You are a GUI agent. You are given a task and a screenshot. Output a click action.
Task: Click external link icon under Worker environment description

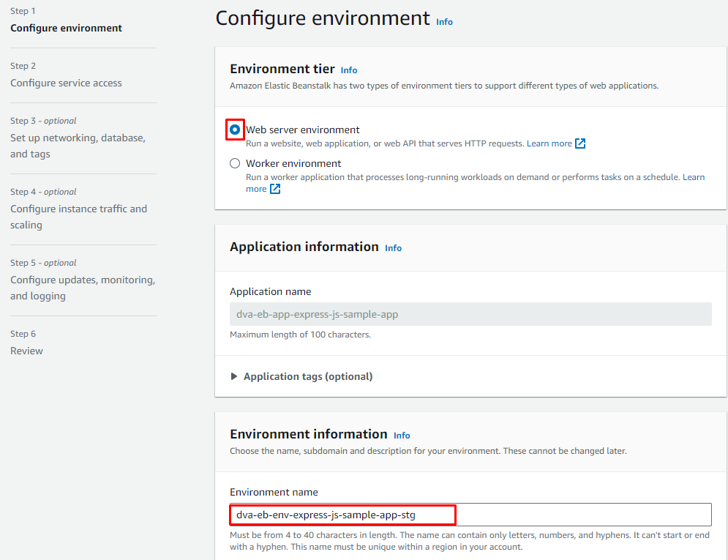point(275,189)
